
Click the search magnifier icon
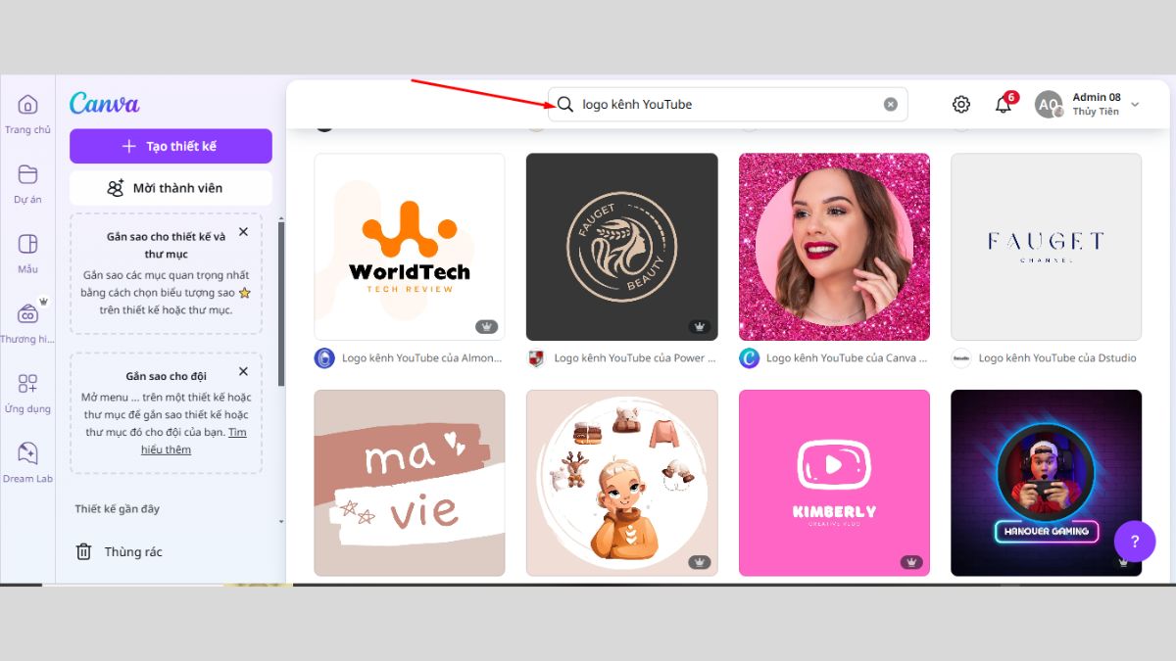(x=565, y=104)
